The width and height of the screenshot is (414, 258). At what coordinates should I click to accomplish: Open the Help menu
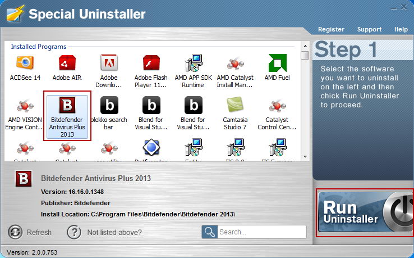point(401,29)
